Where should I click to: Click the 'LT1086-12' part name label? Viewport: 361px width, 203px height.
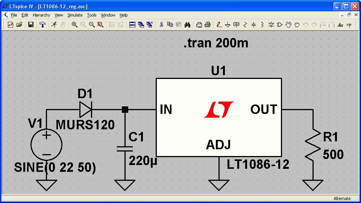(x=258, y=164)
